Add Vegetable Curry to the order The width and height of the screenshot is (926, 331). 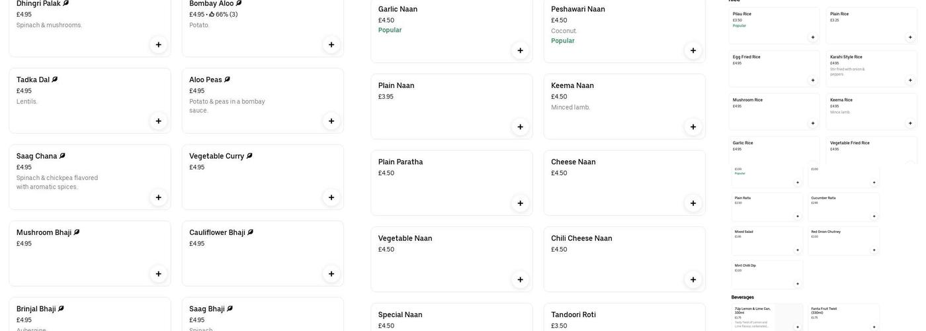[331, 197]
